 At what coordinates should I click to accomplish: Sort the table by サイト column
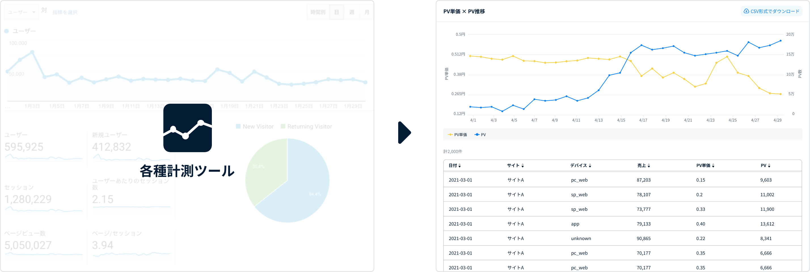[x=515, y=165]
